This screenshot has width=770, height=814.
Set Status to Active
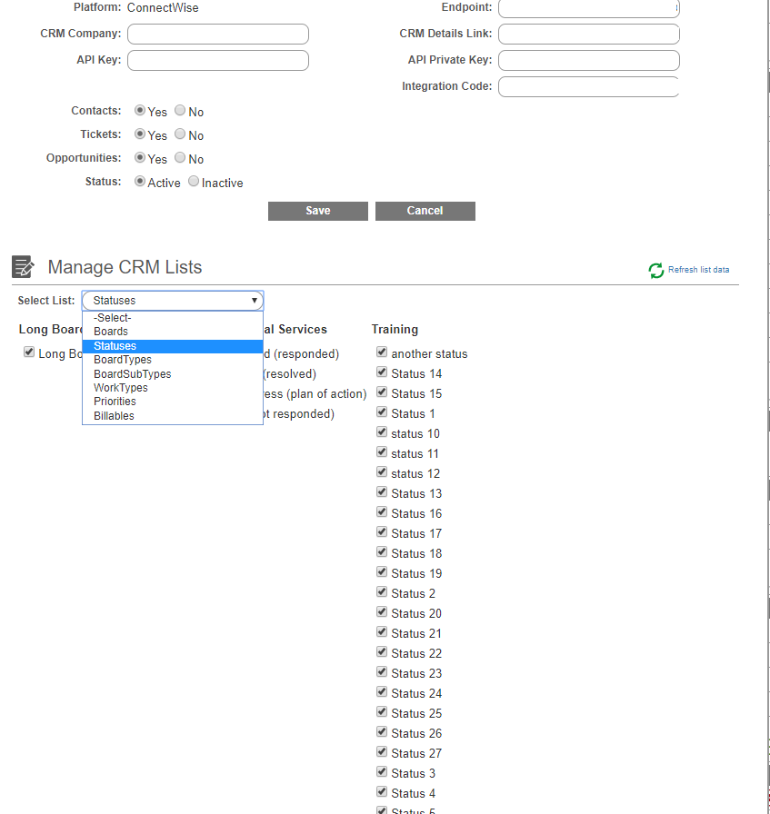(140, 181)
